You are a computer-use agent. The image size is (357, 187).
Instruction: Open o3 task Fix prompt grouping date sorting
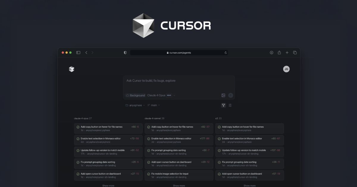[250, 164]
